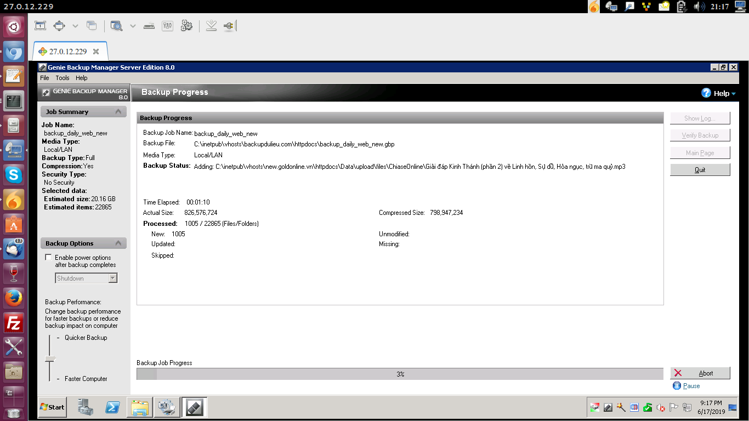Click the blue pause icon beside Pause
This screenshot has width=749, height=421.
pyautogui.click(x=677, y=386)
